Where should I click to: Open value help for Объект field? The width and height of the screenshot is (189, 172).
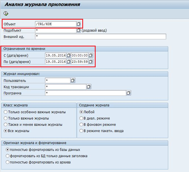coord(79,24)
